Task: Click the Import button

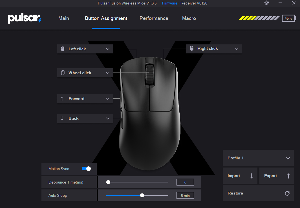Action: [240, 176]
